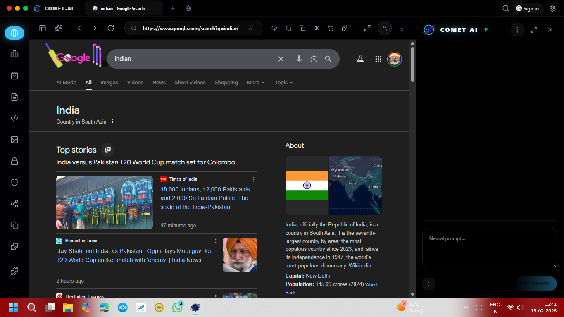Screen dimensions: 564x317
Task: Open the shield icon in left sidebar
Action: tap(14, 182)
